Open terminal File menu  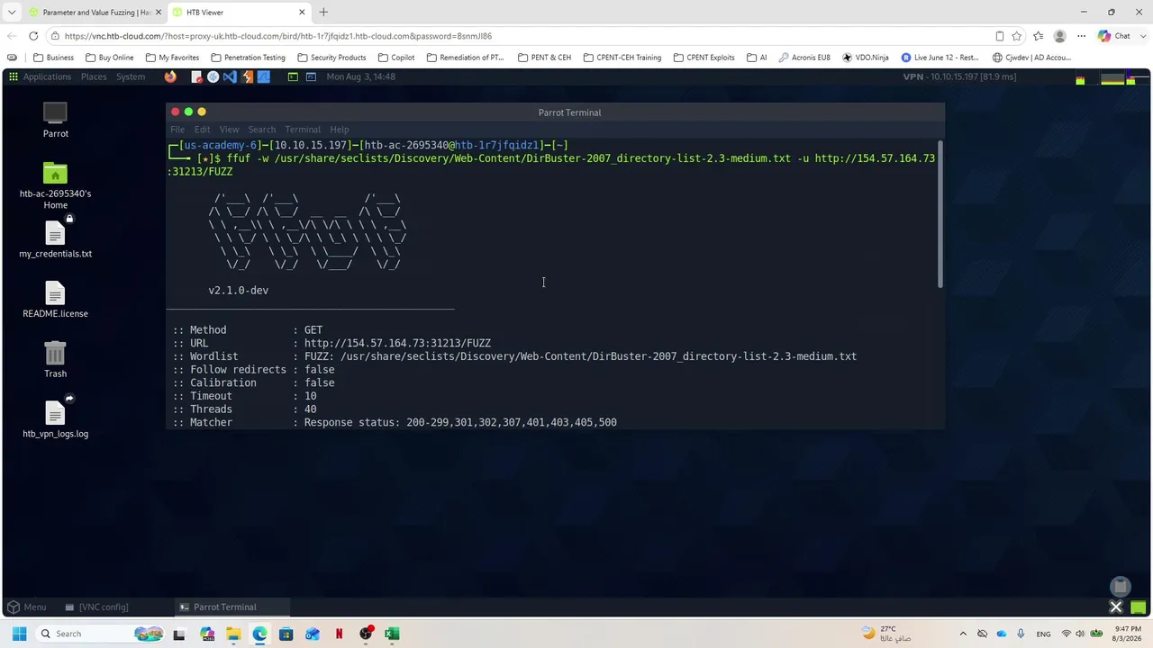pos(177,130)
